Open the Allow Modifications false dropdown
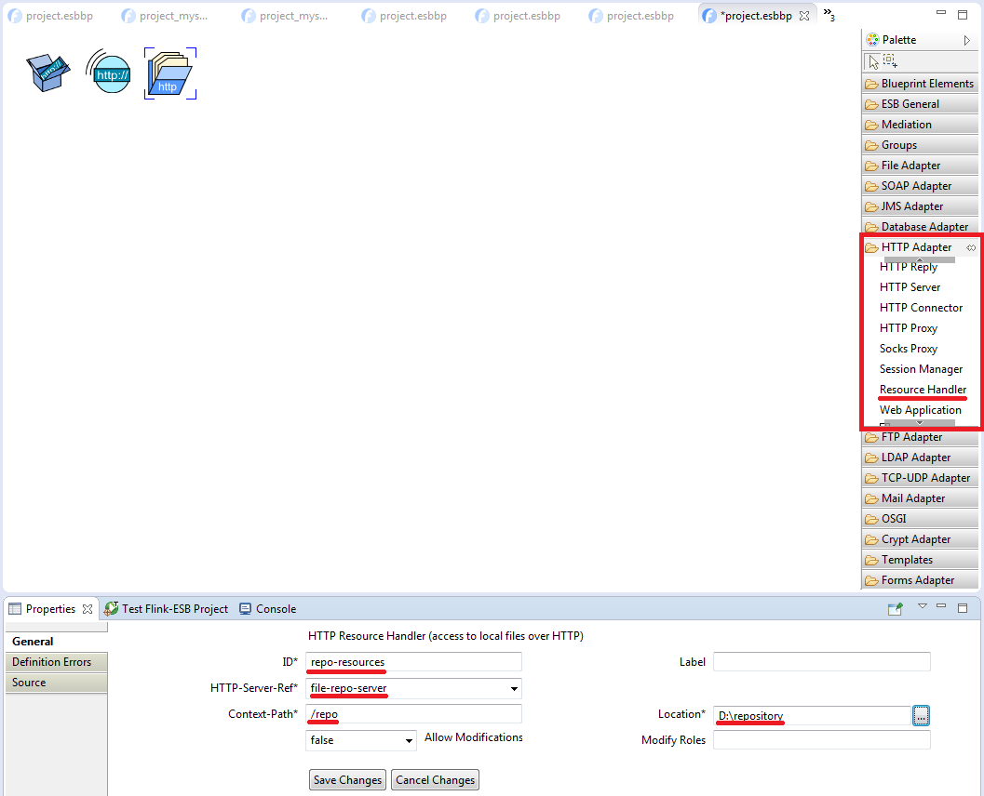 409,741
